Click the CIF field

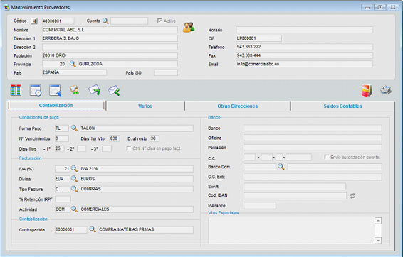(258, 38)
